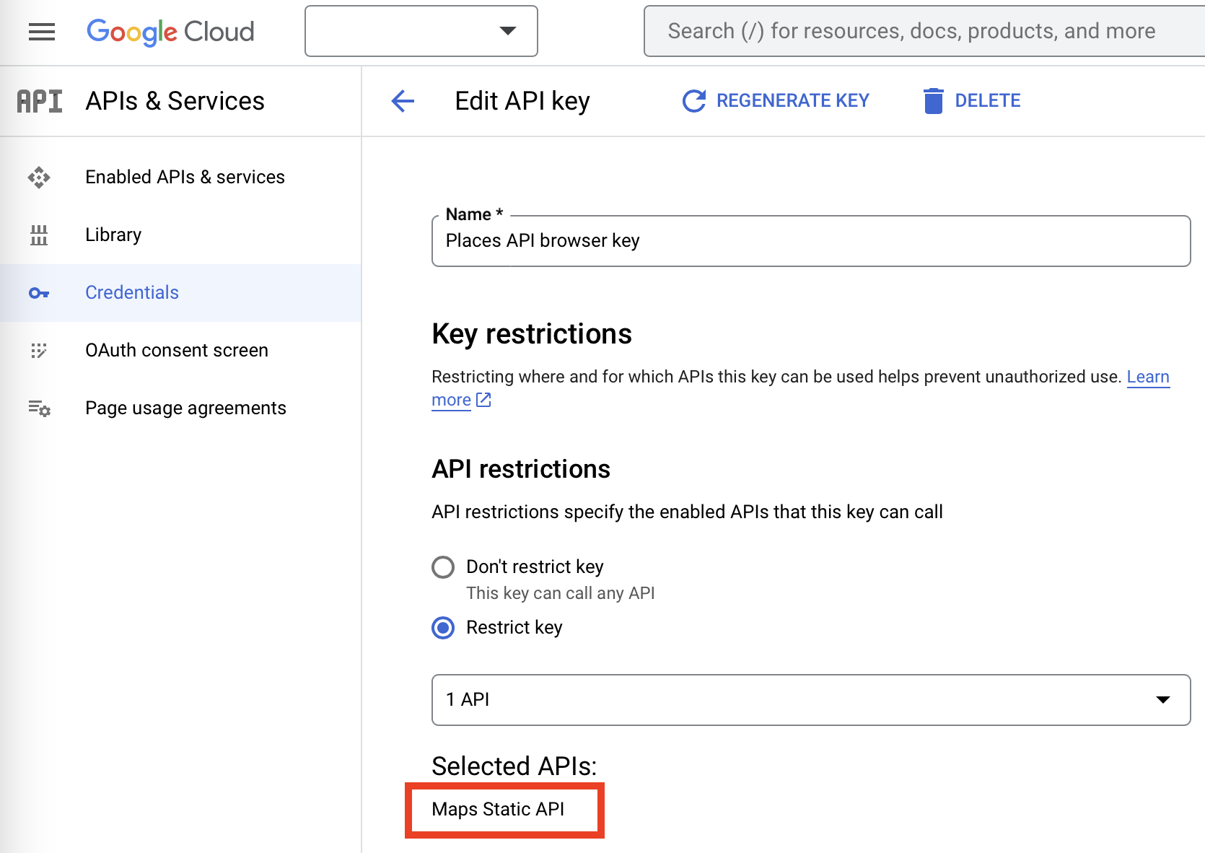Open the APIs & Services panel icon
Viewport: 1205px width, 853px height.
pos(39,101)
